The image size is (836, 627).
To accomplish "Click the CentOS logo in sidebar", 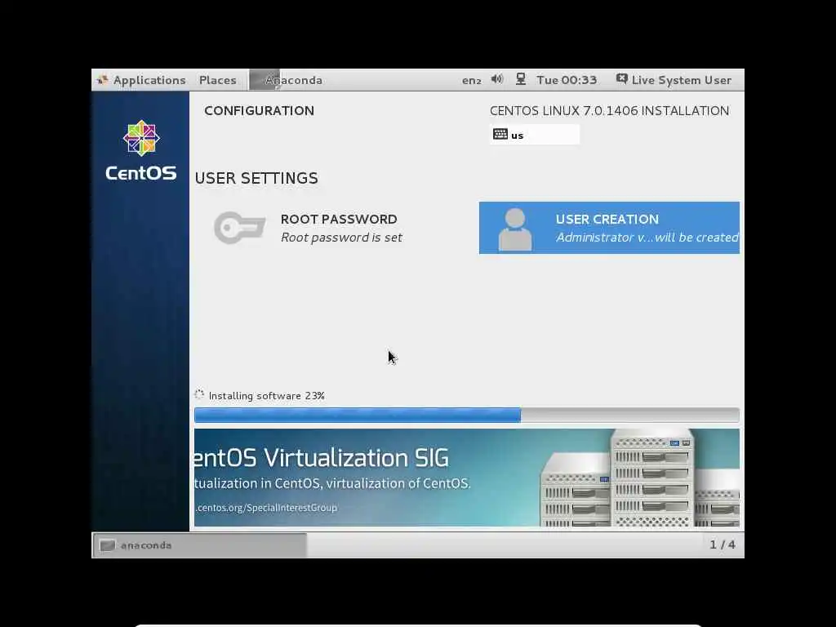I will click(x=140, y=150).
